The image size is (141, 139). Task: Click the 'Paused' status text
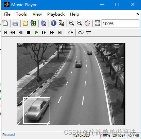[x=8, y=135]
